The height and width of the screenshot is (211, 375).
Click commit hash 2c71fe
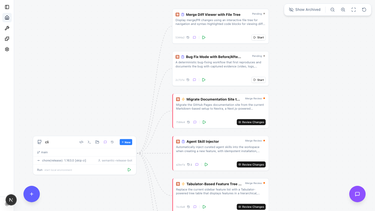[180, 80]
